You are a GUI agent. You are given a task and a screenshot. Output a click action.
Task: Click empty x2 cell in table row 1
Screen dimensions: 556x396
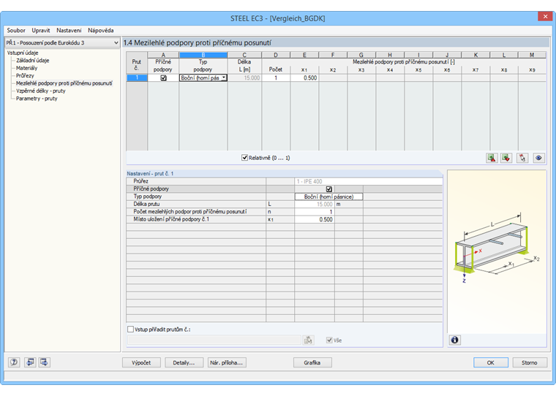click(333, 78)
